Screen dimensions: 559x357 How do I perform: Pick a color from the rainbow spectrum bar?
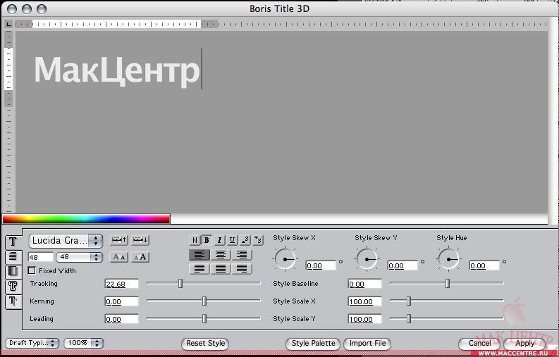(86, 219)
